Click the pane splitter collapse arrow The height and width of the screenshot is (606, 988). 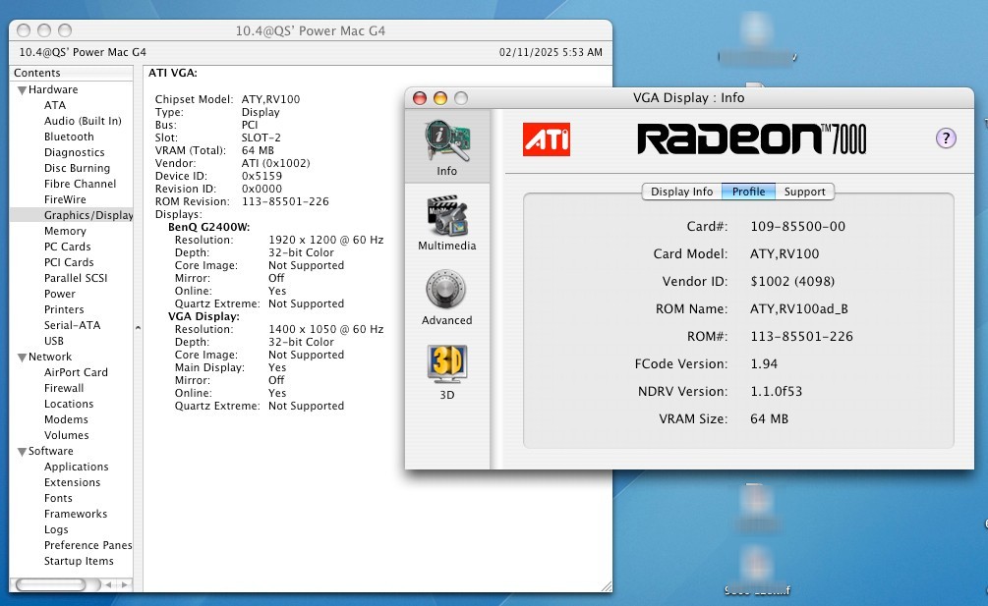click(138, 328)
